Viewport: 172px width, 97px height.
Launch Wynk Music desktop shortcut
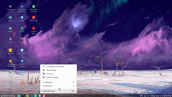pyautogui.click(x=34, y=17)
